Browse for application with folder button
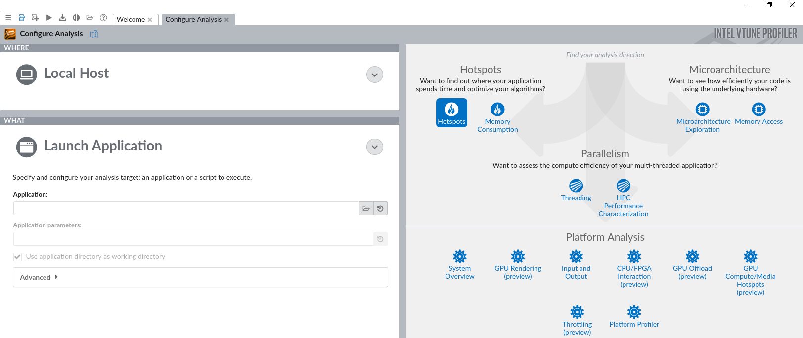The height and width of the screenshot is (338, 803). coord(366,208)
